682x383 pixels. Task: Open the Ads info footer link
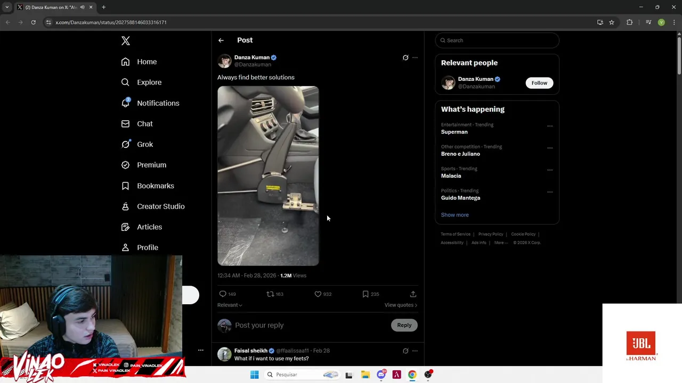478,243
